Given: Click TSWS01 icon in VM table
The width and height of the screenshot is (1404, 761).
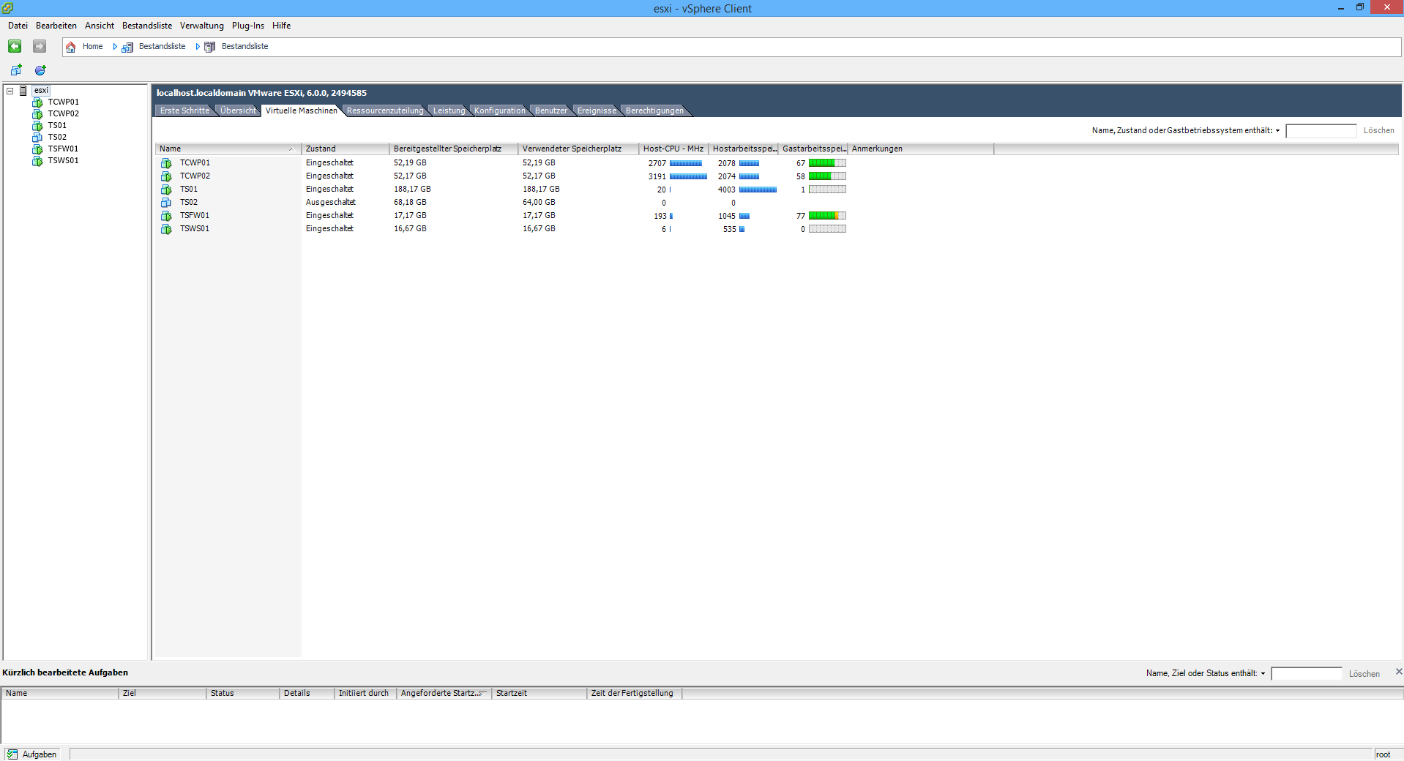Looking at the screenshot, I should pyautogui.click(x=166, y=229).
